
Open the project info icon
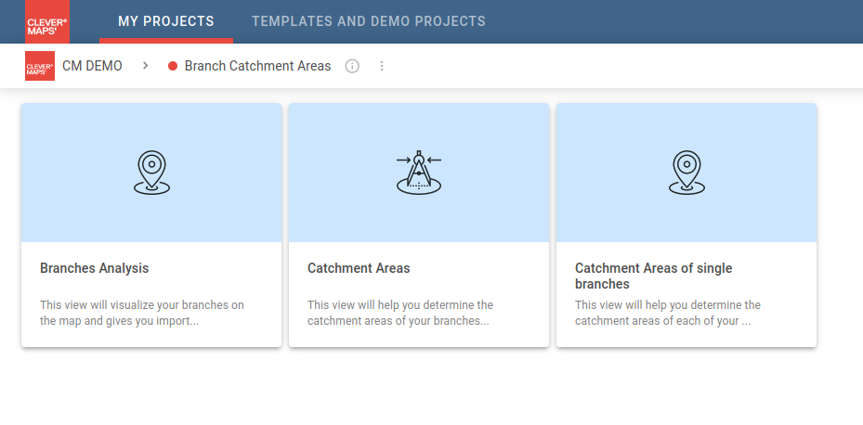pyautogui.click(x=352, y=66)
